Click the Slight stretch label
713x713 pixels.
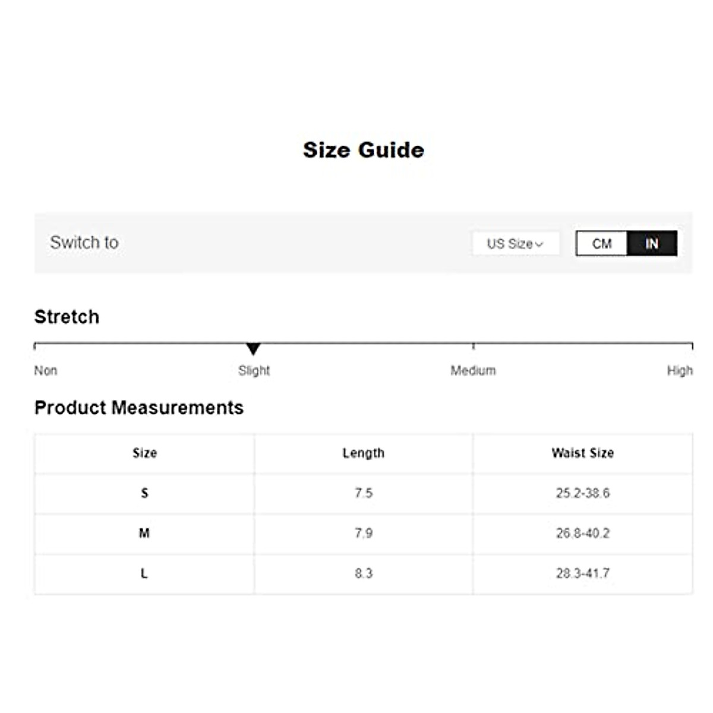[x=254, y=371]
